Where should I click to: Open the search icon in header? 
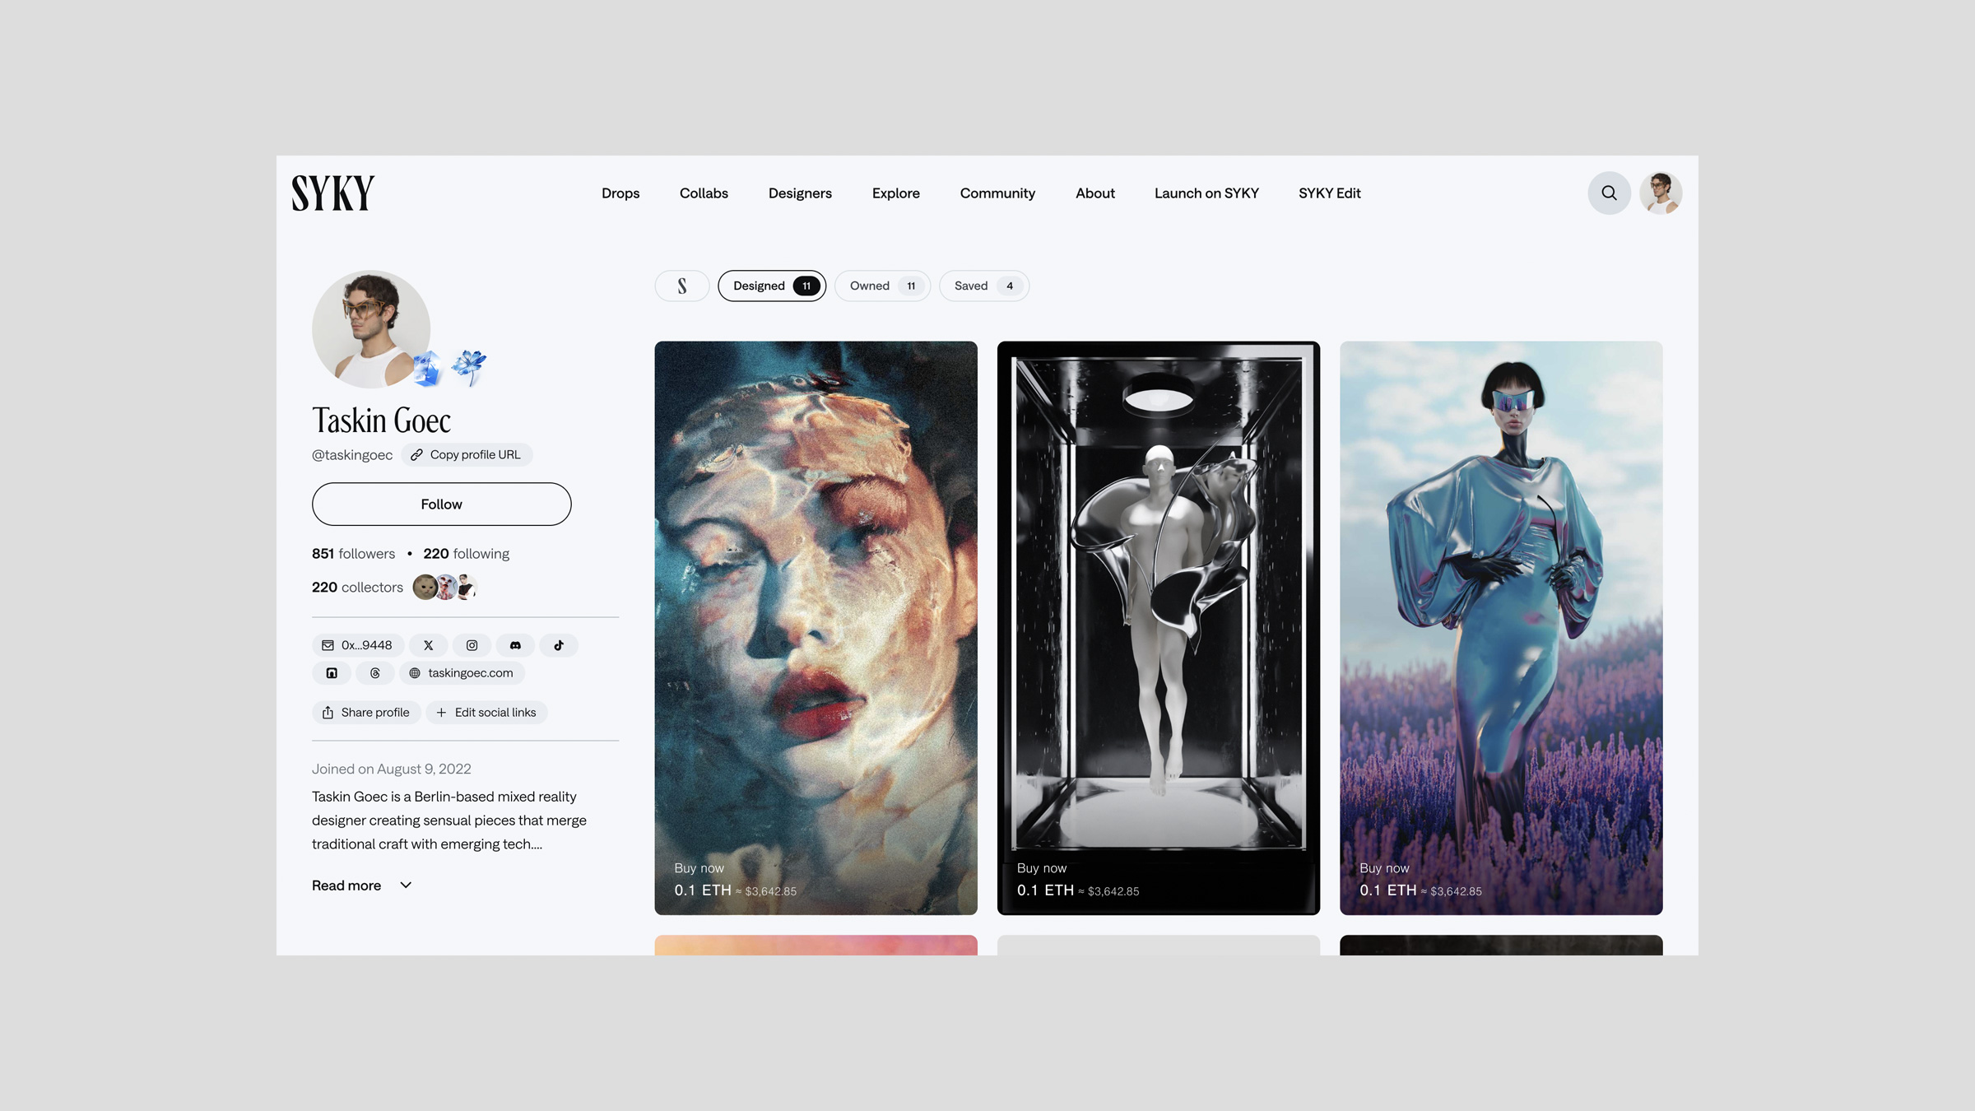pos(1609,193)
